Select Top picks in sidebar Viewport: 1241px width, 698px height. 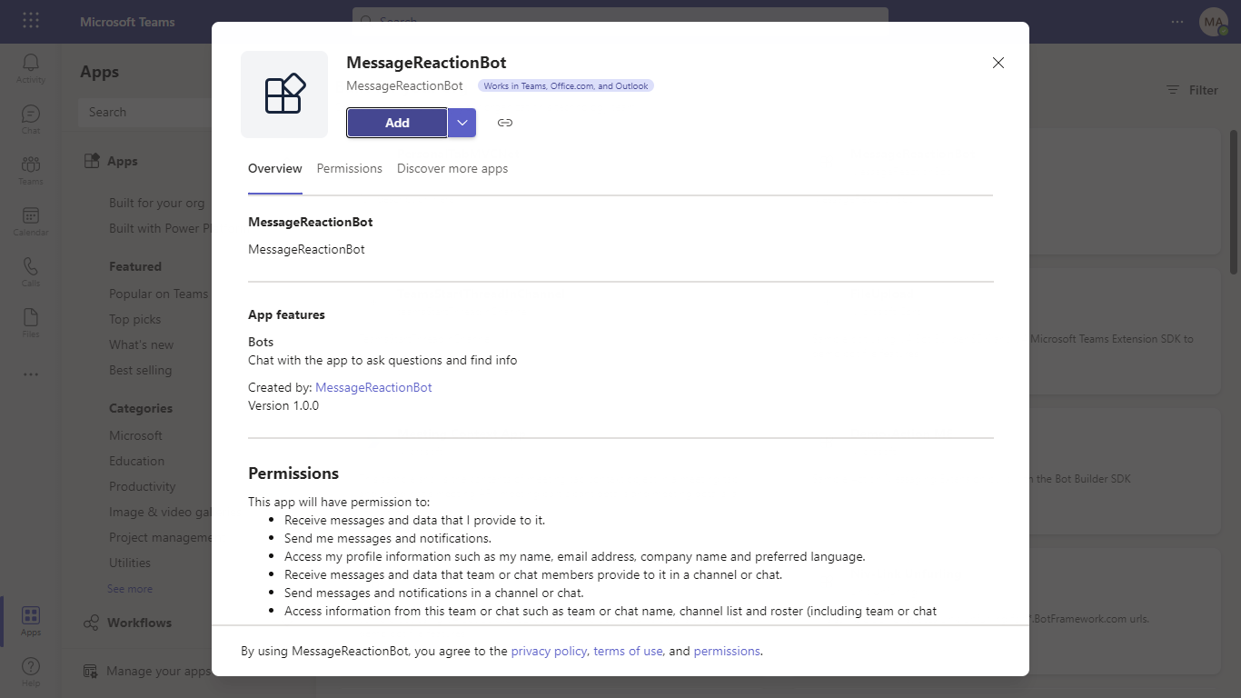point(134,319)
